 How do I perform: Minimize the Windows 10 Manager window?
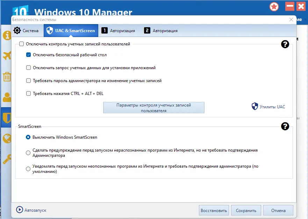[x=290, y=6]
